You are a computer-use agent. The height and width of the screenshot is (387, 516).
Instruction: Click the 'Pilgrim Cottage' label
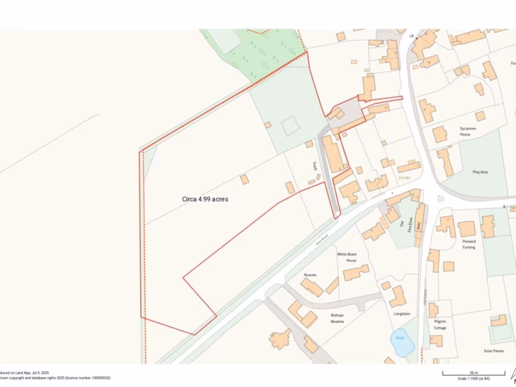click(440, 324)
